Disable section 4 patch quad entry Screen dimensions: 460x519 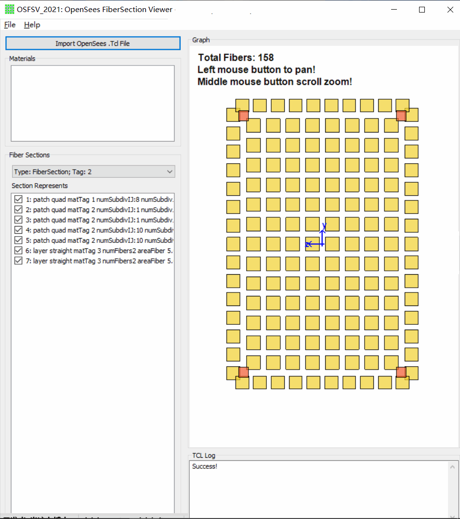[18, 230]
